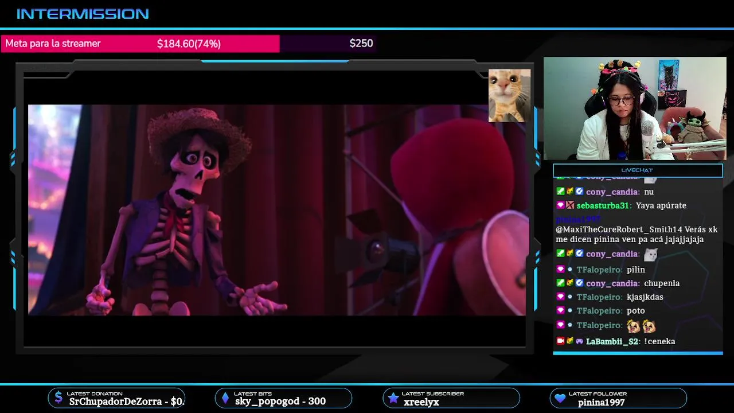Click the pink subscriber badge next to sebasturba31
This screenshot has height=413, width=734.
pos(560,205)
